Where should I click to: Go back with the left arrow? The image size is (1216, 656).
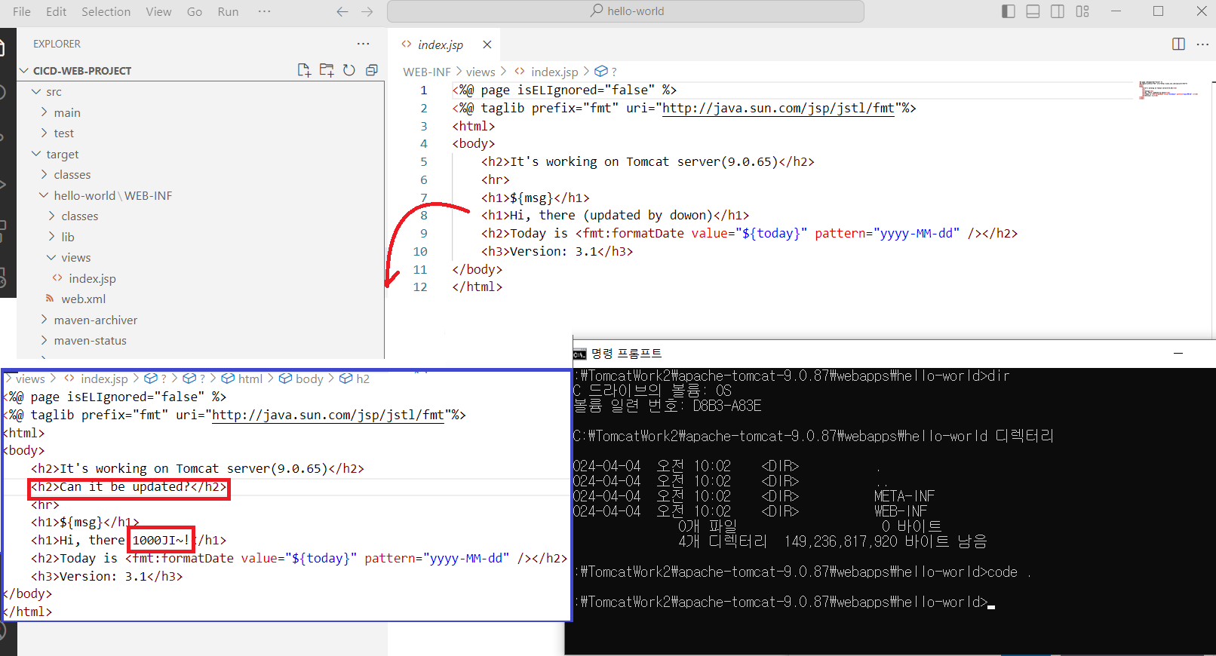point(342,11)
